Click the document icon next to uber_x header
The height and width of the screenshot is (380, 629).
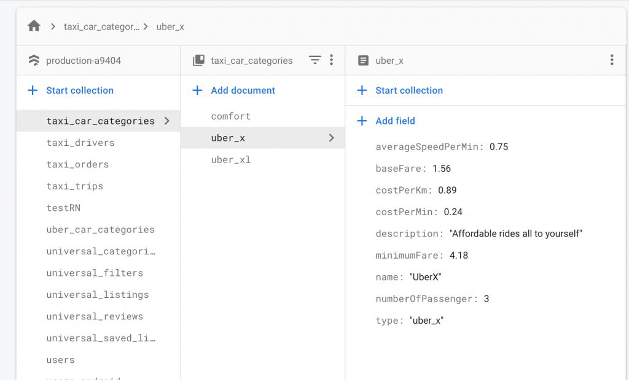pos(364,60)
